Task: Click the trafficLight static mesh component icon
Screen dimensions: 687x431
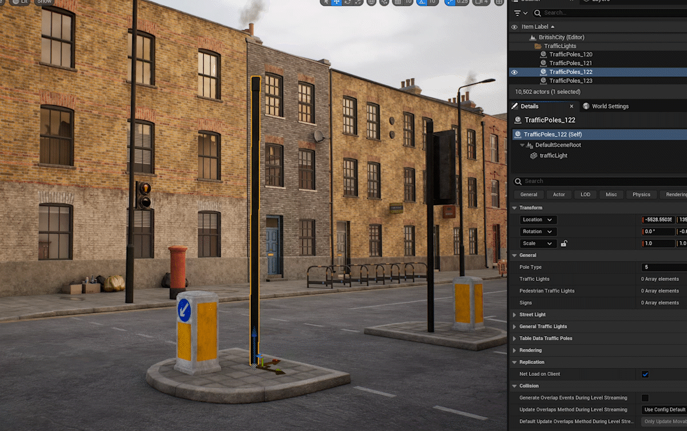Action: 533,155
